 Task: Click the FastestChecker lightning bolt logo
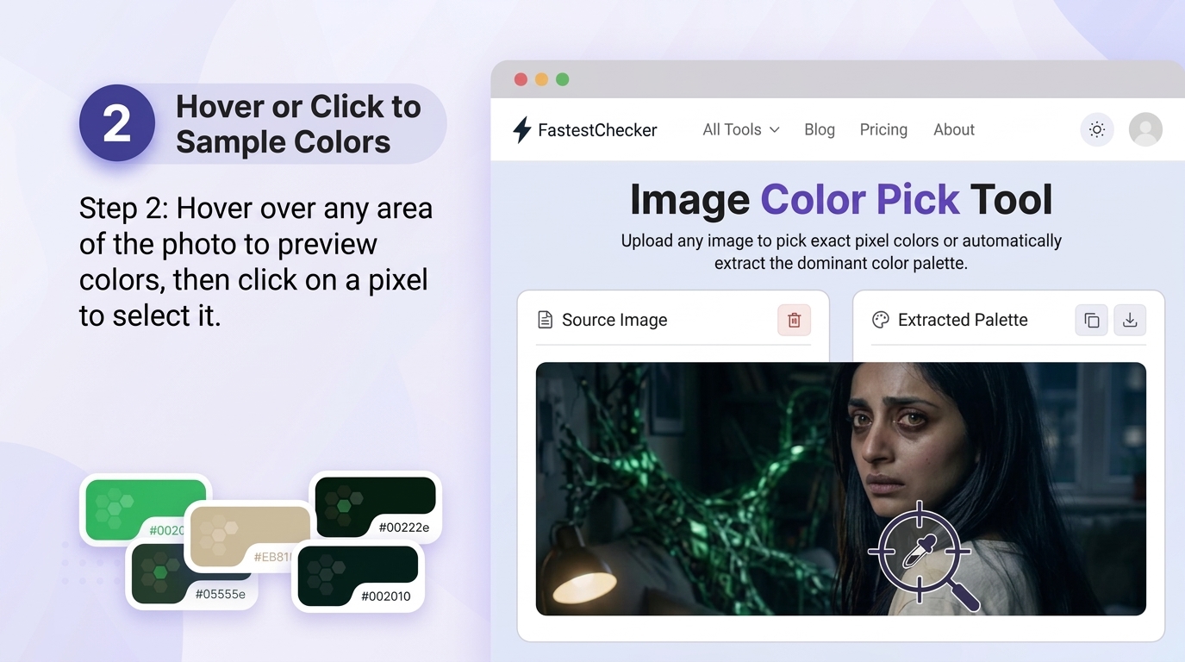(521, 130)
